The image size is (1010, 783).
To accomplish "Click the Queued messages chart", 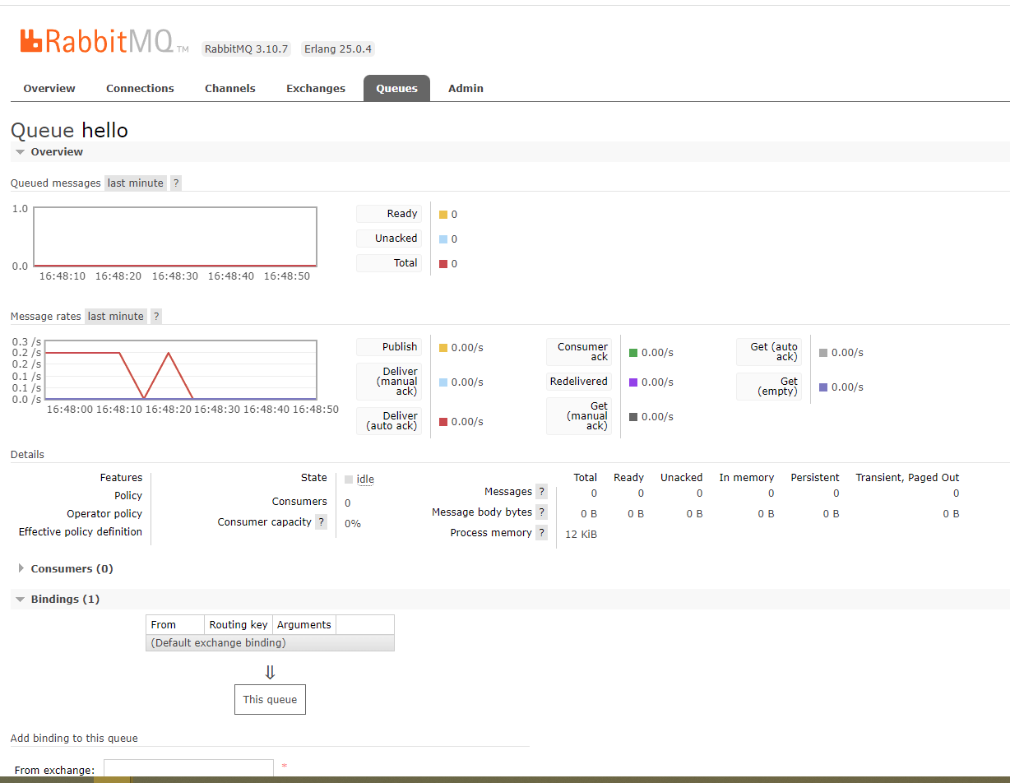I will (175, 237).
